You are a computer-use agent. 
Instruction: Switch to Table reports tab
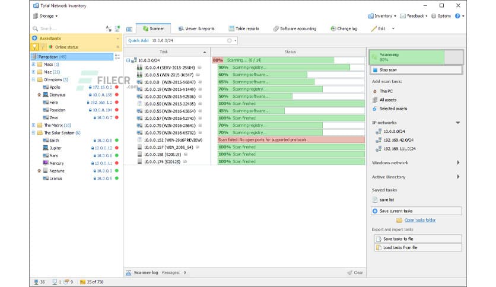[x=244, y=28]
